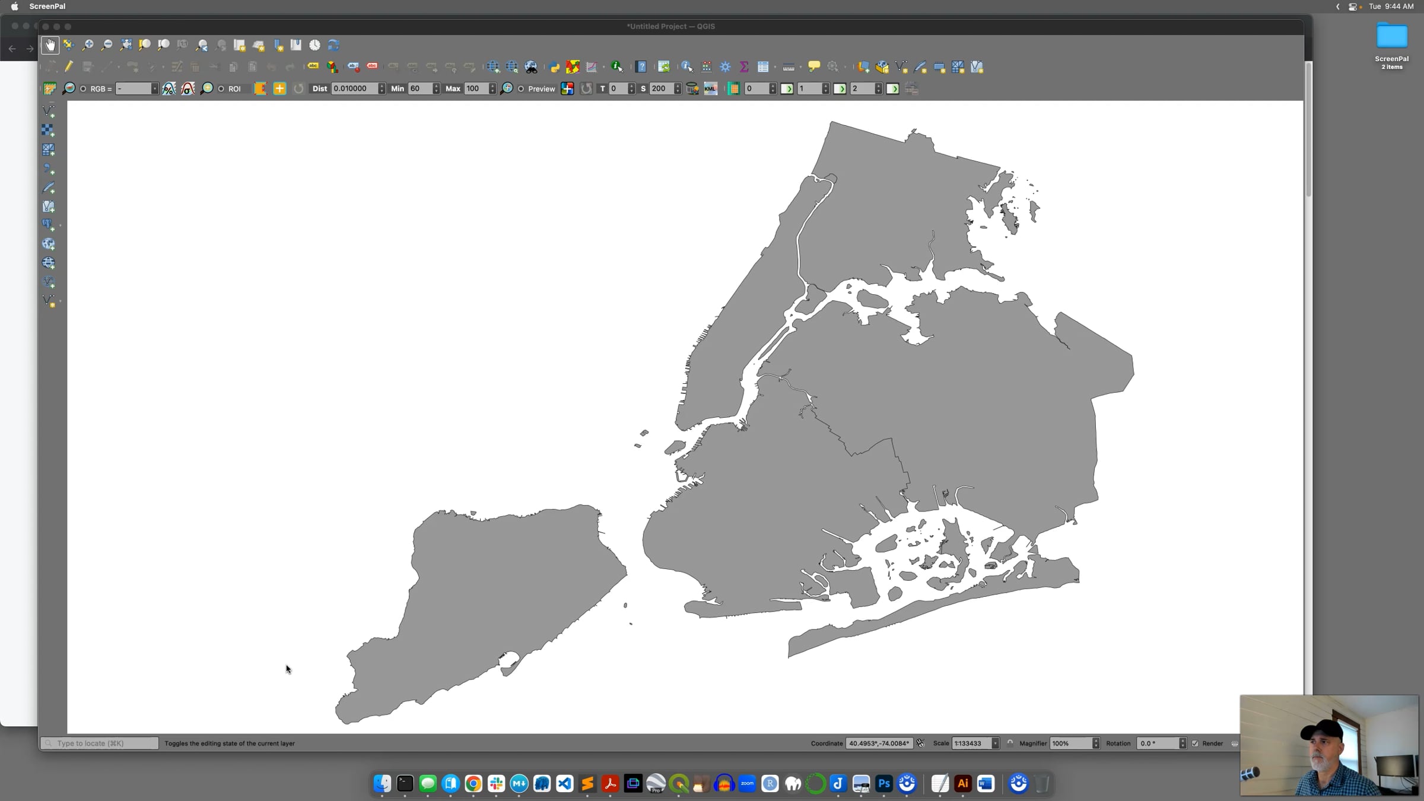Open the ScreenPal menu in menu bar
This screenshot has width=1424, height=801.
47,7
